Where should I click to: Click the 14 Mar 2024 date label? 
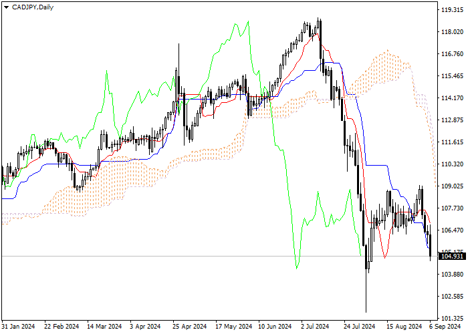(104, 327)
